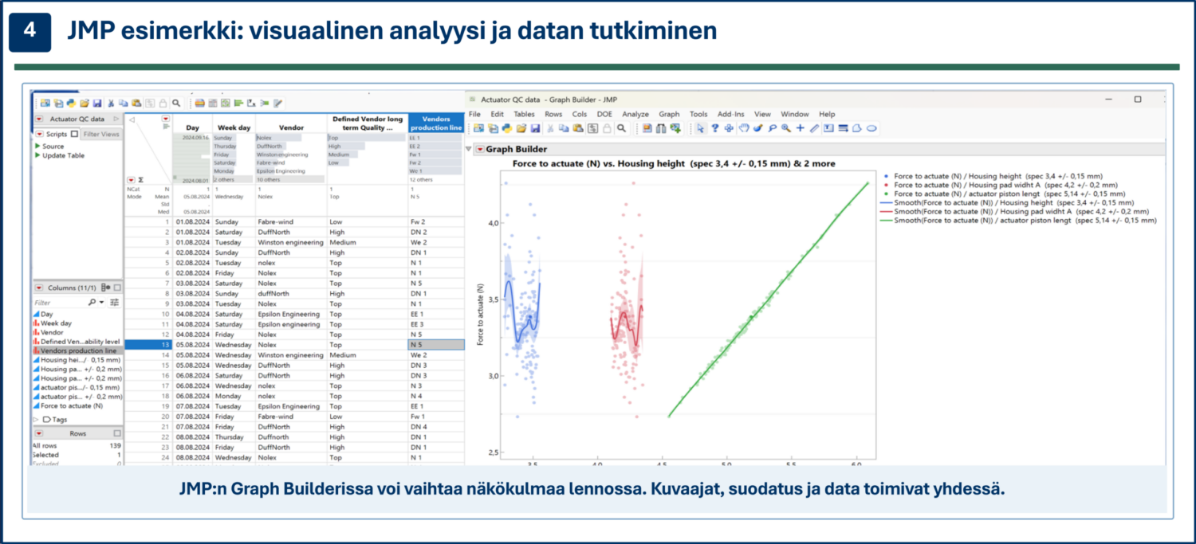Switch to the Filter Views tab
The width and height of the screenshot is (1196, 544).
click(x=101, y=134)
